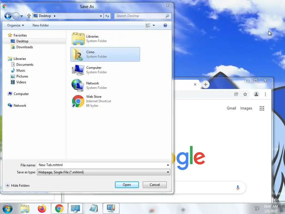
Task: Launch Firefox from the taskbar
Action: 42,209
